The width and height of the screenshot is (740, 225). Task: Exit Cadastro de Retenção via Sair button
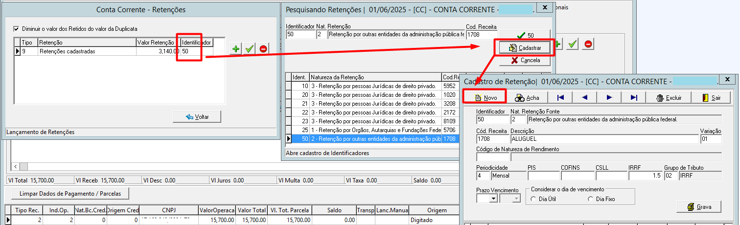tap(711, 97)
